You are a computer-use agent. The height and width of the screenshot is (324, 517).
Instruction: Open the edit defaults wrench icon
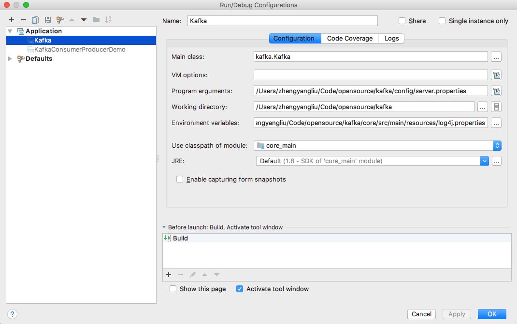60,20
